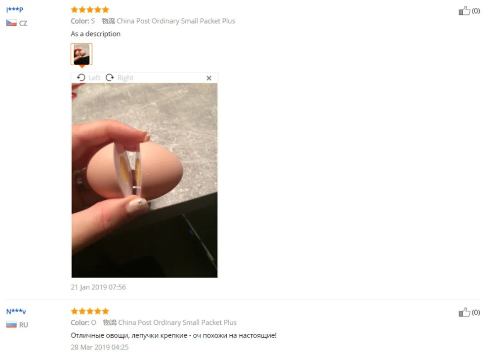Click the helpful count beside second thumbs-up
The image size is (494, 357).
pyautogui.click(x=476, y=313)
